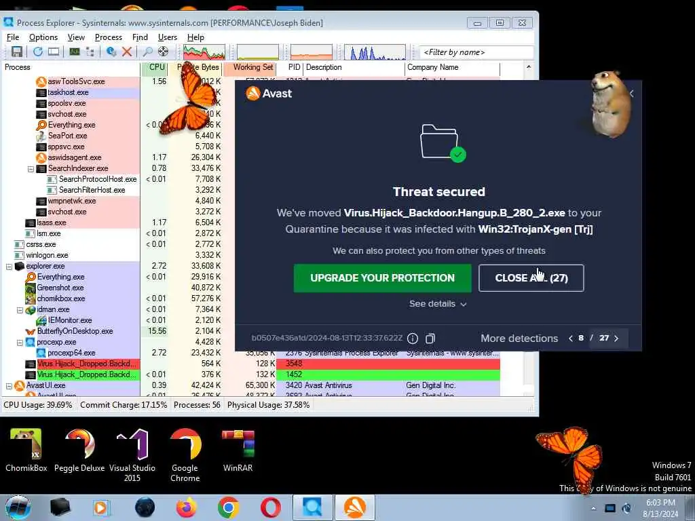Copy the detection ID with the copy icon
The height and width of the screenshot is (521, 695).
pos(430,339)
